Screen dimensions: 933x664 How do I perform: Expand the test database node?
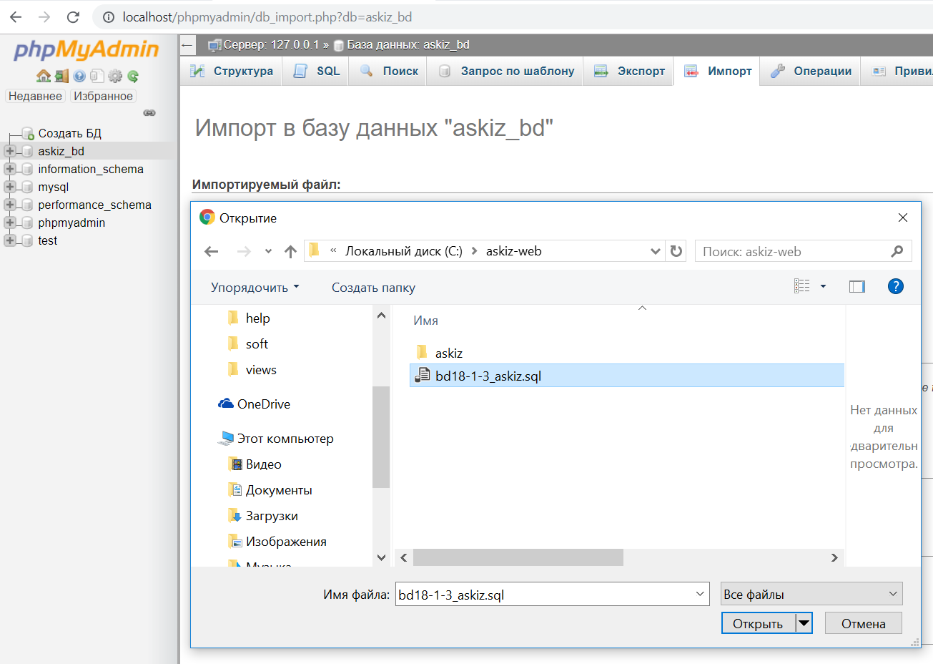click(x=9, y=240)
